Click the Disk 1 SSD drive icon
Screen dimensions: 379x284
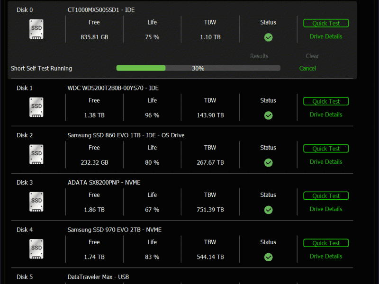pos(36,107)
